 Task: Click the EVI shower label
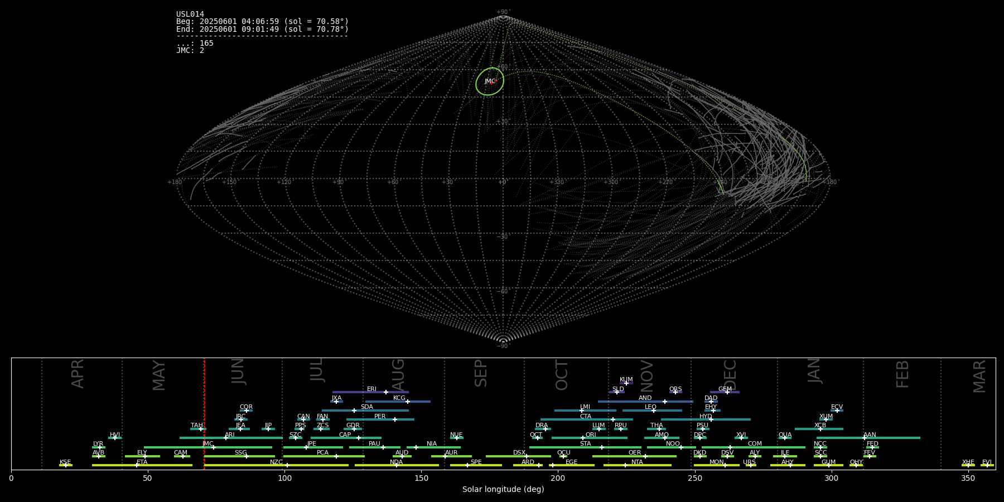987,462
